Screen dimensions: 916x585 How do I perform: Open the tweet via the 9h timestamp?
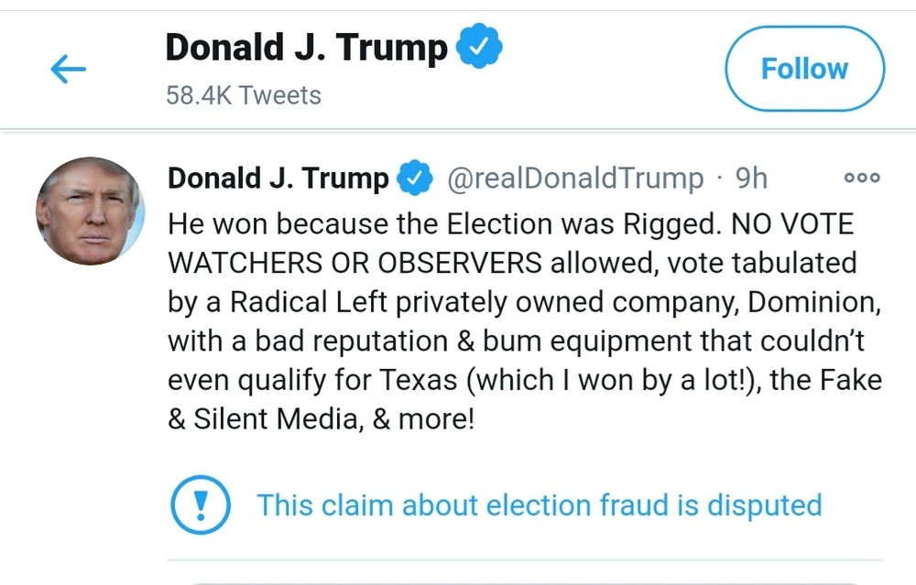point(752,179)
